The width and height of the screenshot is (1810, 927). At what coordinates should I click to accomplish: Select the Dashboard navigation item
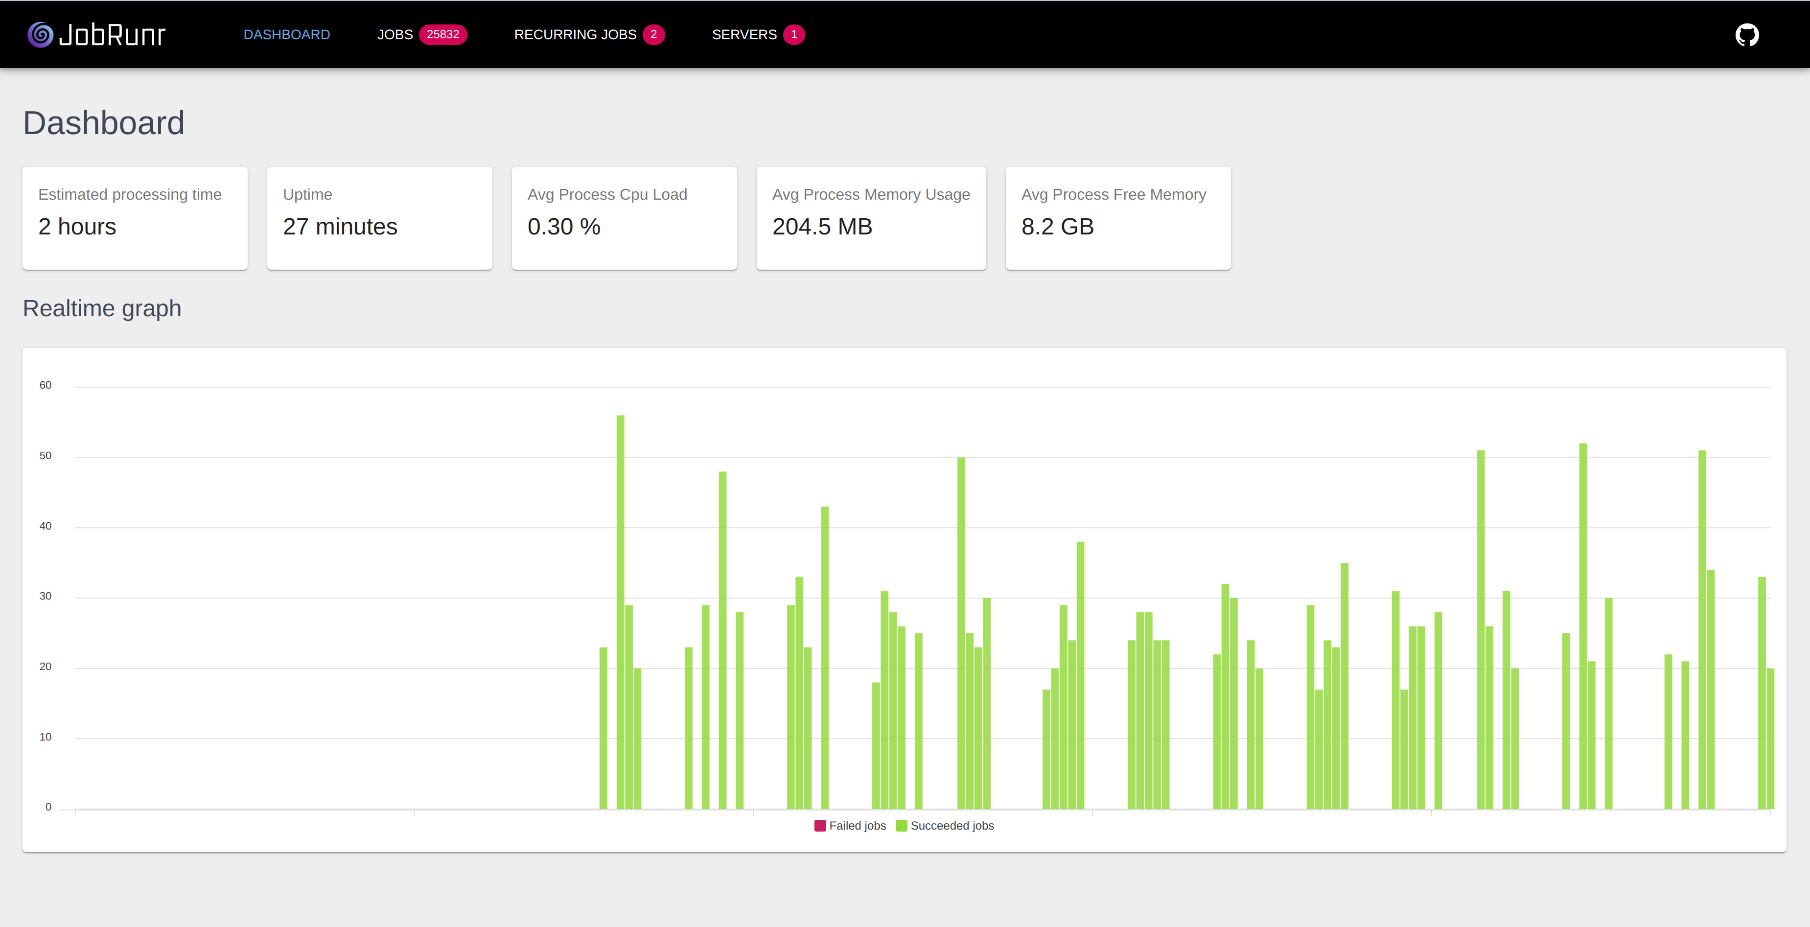(x=287, y=34)
